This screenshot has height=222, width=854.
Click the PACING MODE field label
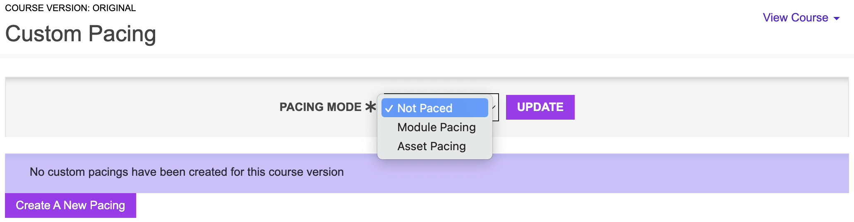pos(320,107)
